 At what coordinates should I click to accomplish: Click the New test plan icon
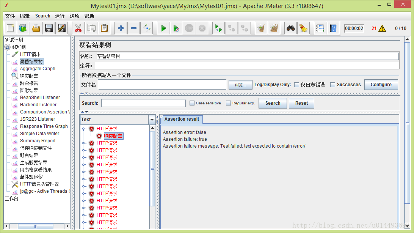click(10, 28)
